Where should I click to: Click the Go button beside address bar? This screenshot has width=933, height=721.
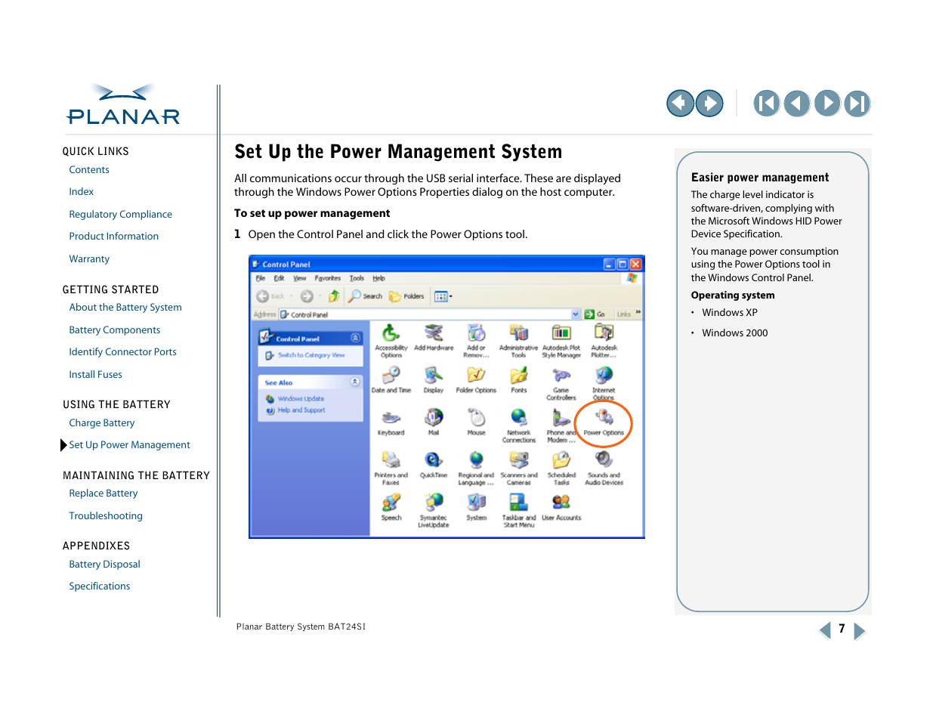595,314
